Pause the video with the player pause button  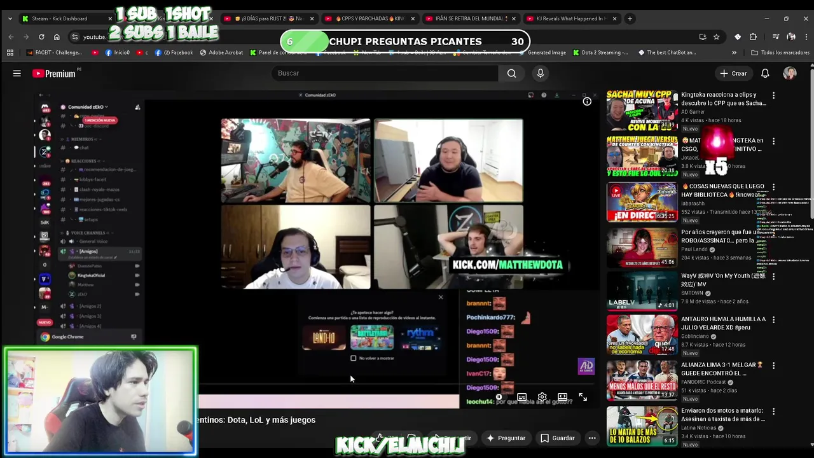click(499, 397)
